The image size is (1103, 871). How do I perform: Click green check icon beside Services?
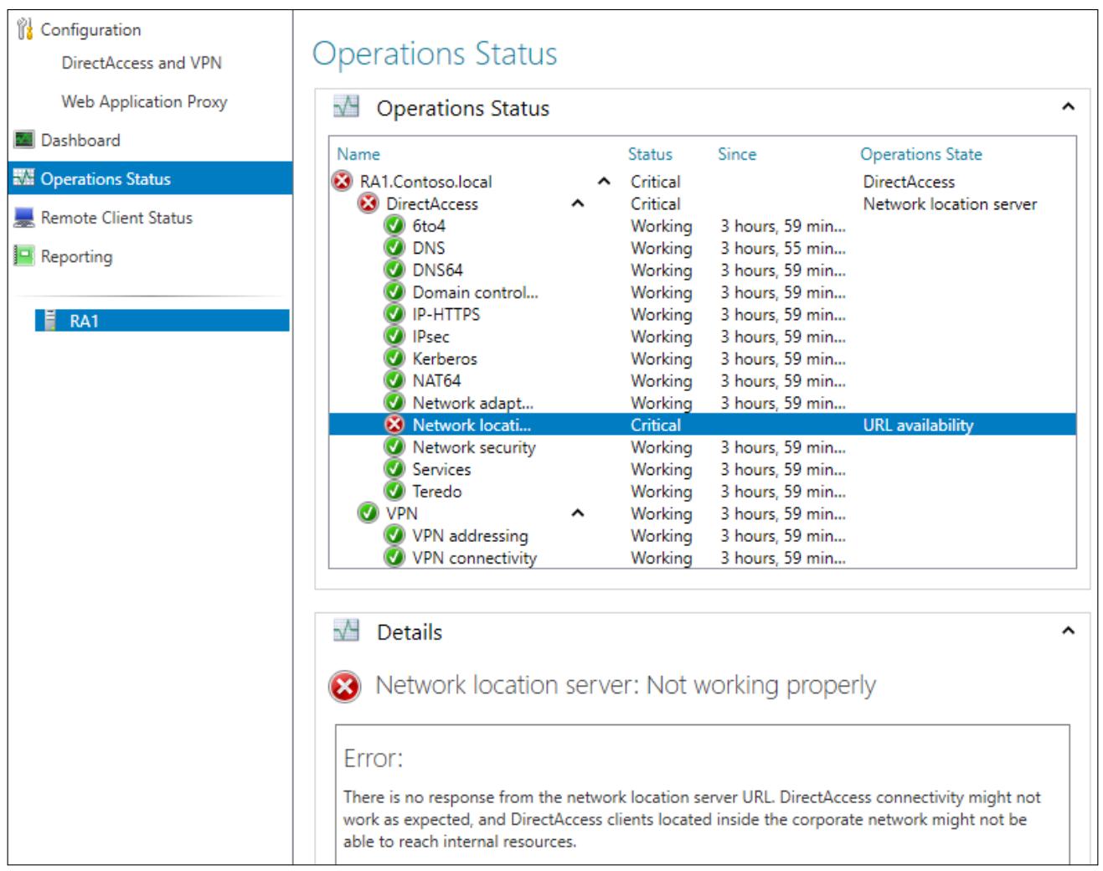click(x=394, y=469)
